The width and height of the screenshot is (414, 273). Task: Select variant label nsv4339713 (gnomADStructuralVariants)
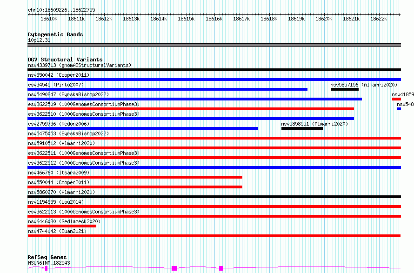click(x=80, y=65)
